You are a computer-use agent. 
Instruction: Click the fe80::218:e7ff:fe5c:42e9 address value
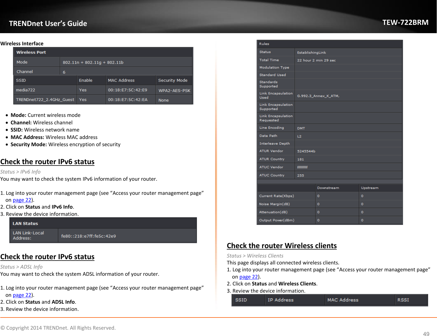point(88,236)
